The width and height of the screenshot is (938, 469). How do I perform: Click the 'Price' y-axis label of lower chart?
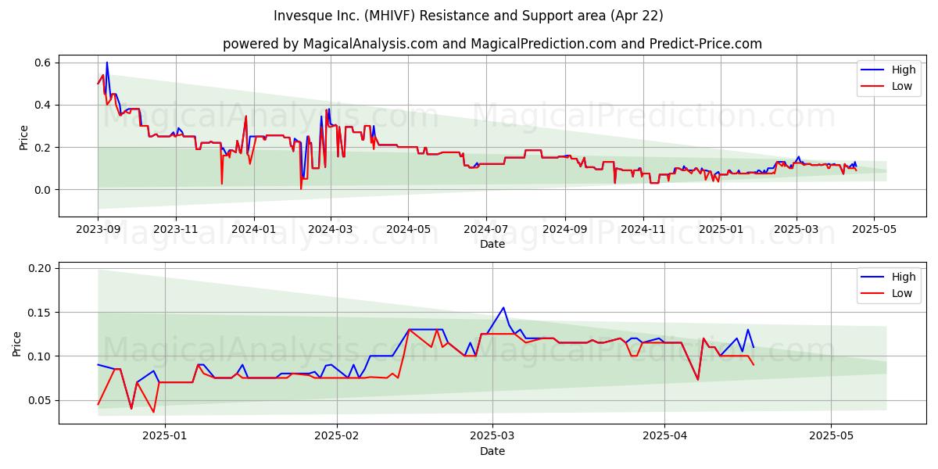pyautogui.click(x=17, y=343)
